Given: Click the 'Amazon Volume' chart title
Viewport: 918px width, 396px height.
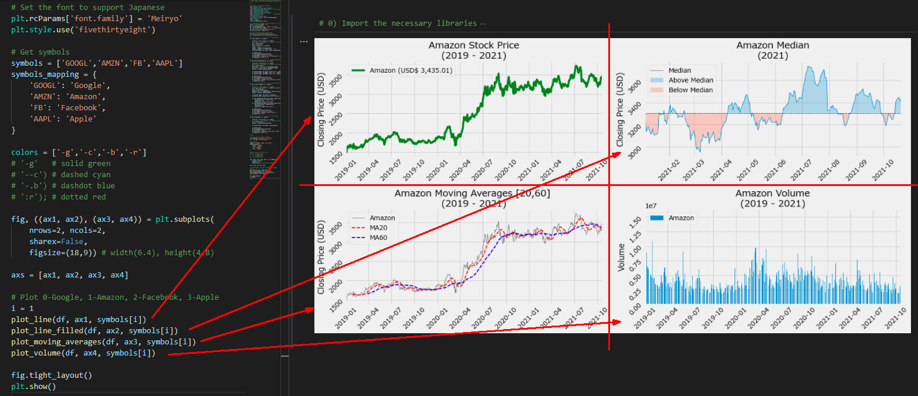Looking at the screenshot, I should coord(773,193).
